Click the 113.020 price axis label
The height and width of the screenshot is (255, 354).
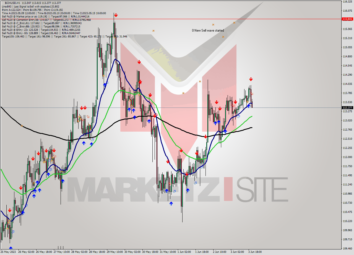click(347, 120)
